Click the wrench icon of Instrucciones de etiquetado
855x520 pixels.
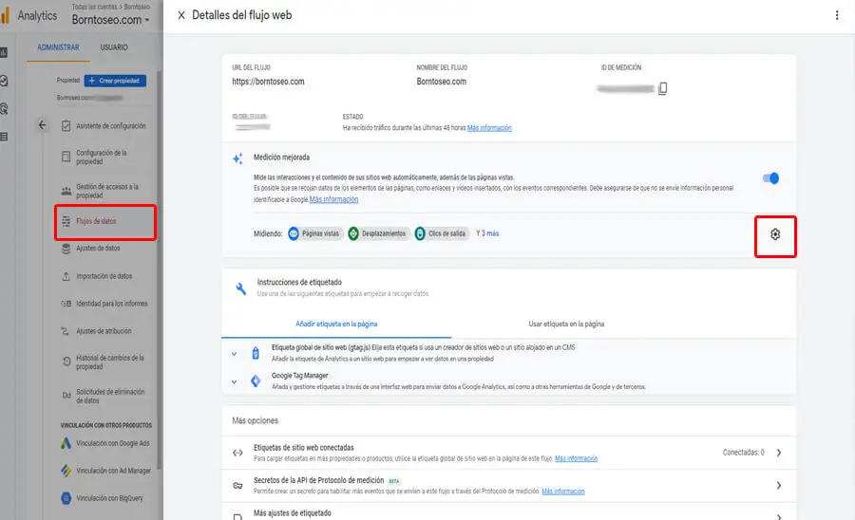[x=240, y=288]
